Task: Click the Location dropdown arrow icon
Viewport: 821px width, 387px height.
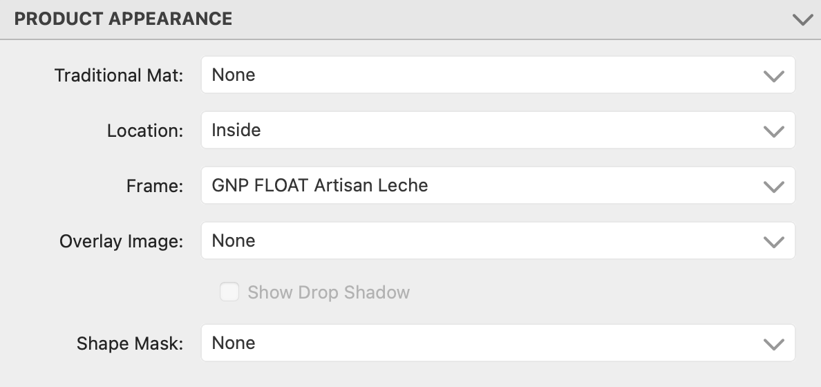Action: pyautogui.click(x=773, y=131)
